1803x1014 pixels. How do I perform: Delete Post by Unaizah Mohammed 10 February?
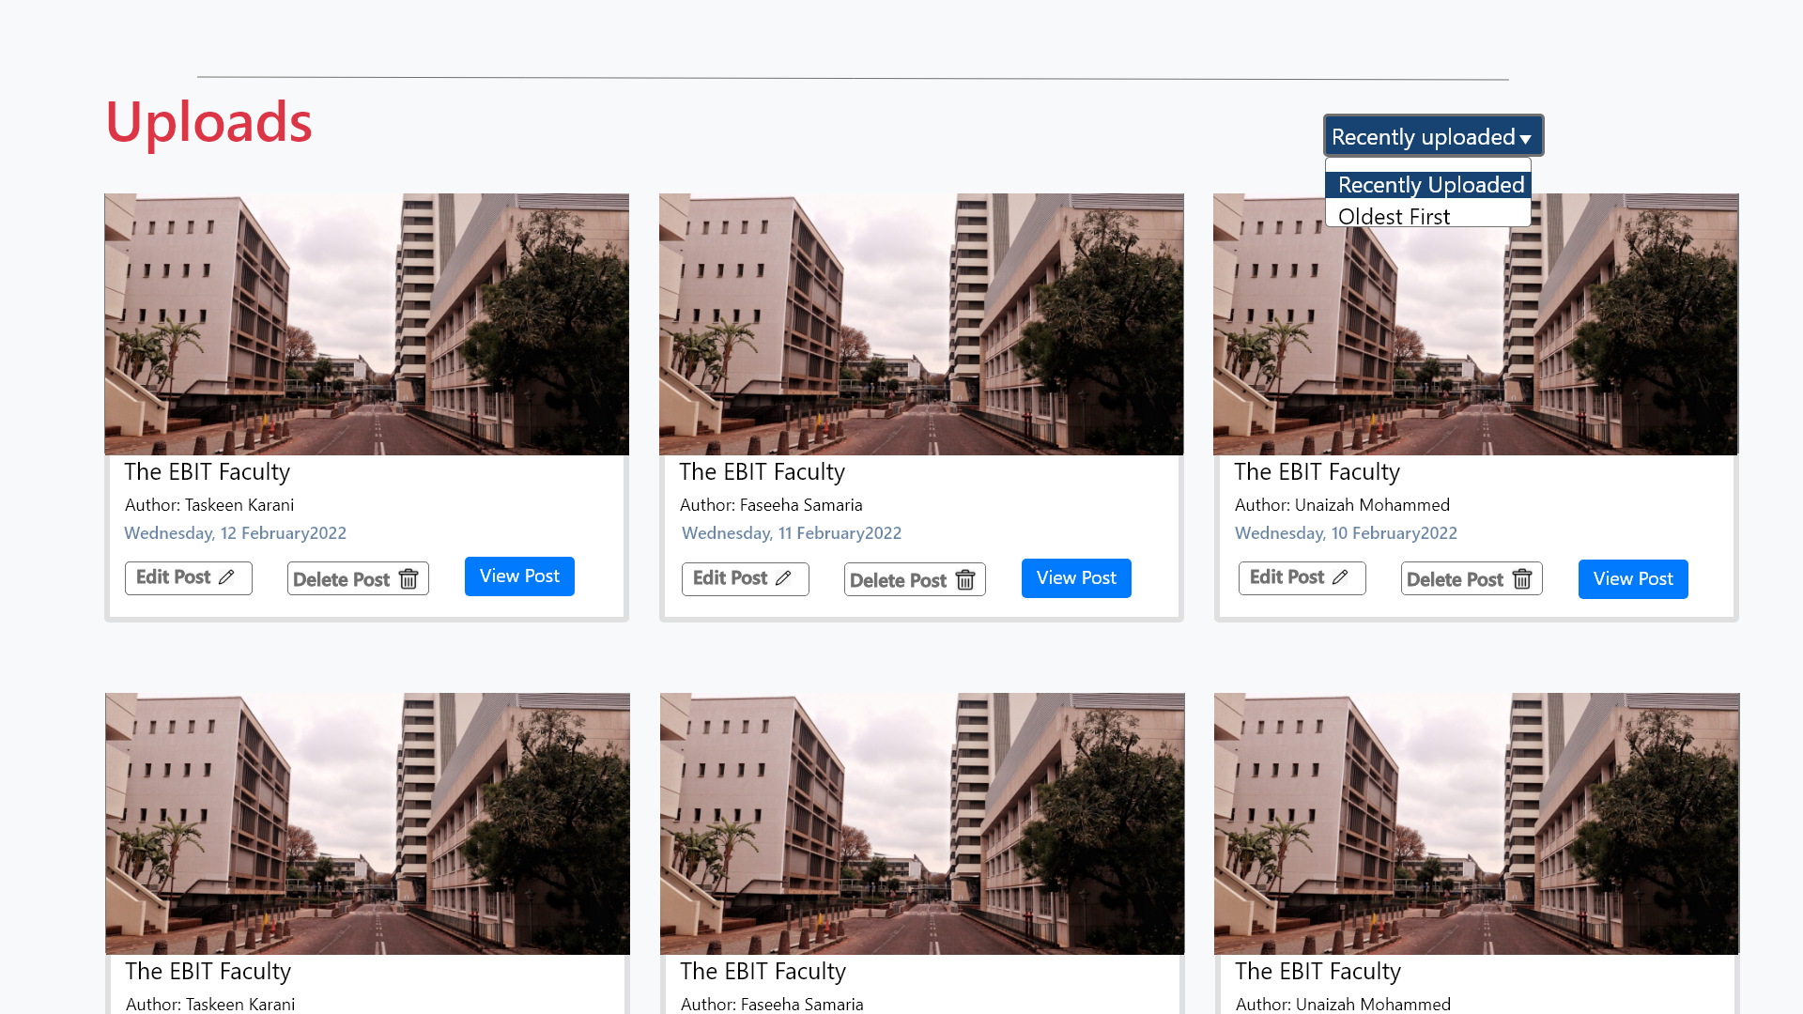pyautogui.click(x=1472, y=578)
